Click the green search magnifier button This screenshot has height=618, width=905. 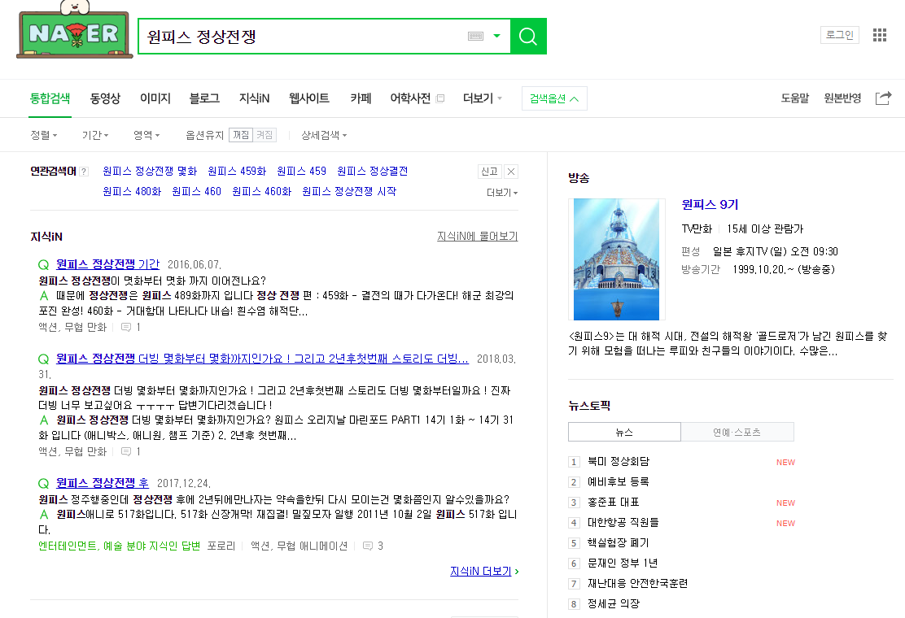(528, 37)
